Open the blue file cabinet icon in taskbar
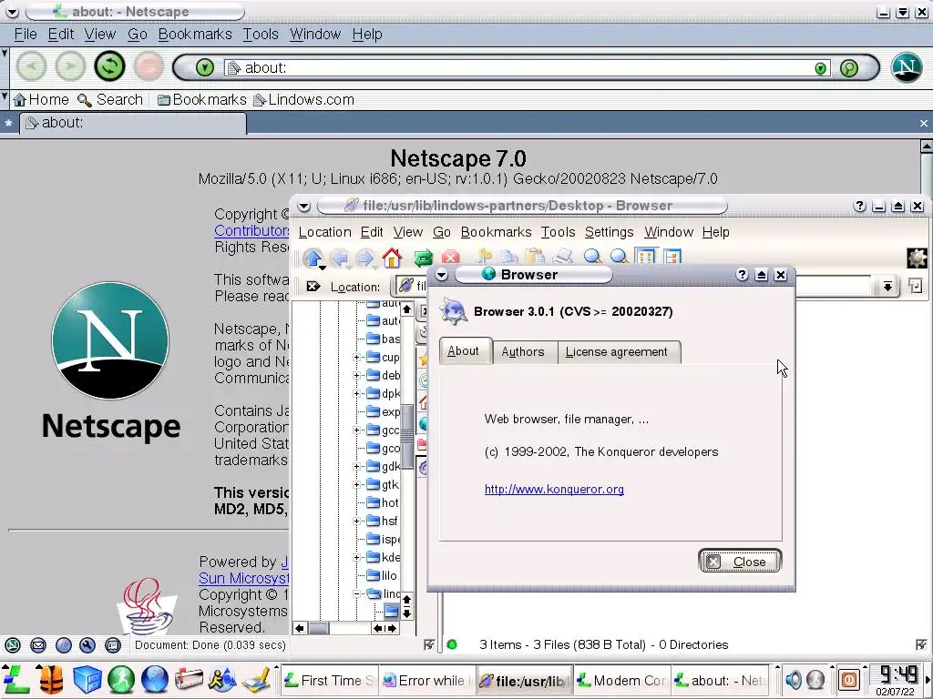This screenshot has height=699, width=933. (87, 680)
